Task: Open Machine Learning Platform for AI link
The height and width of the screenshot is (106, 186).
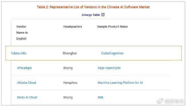Action: tap(120, 83)
